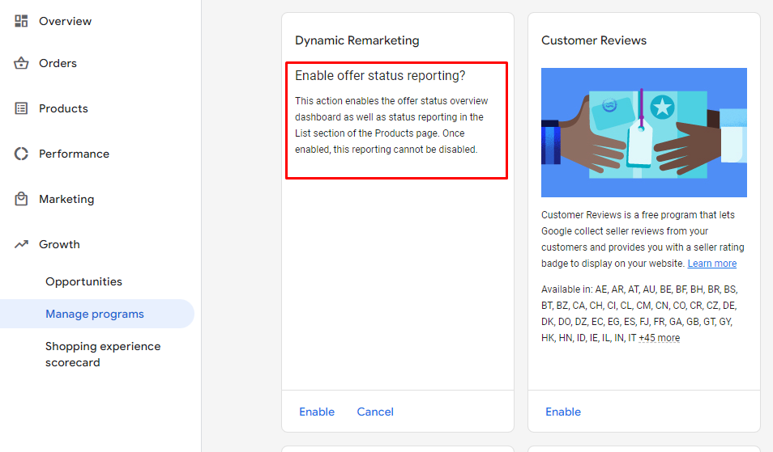
Task: Open the Products page label
Action: coord(63,108)
